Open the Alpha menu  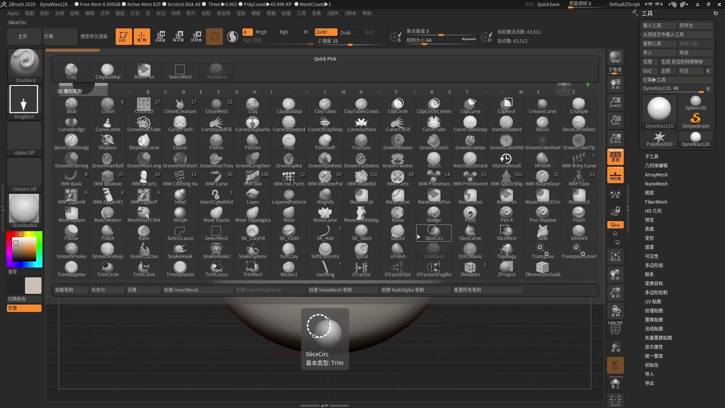(x=13, y=13)
